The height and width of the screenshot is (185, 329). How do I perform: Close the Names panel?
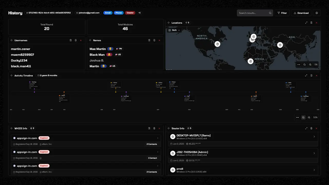pos(159,40)
